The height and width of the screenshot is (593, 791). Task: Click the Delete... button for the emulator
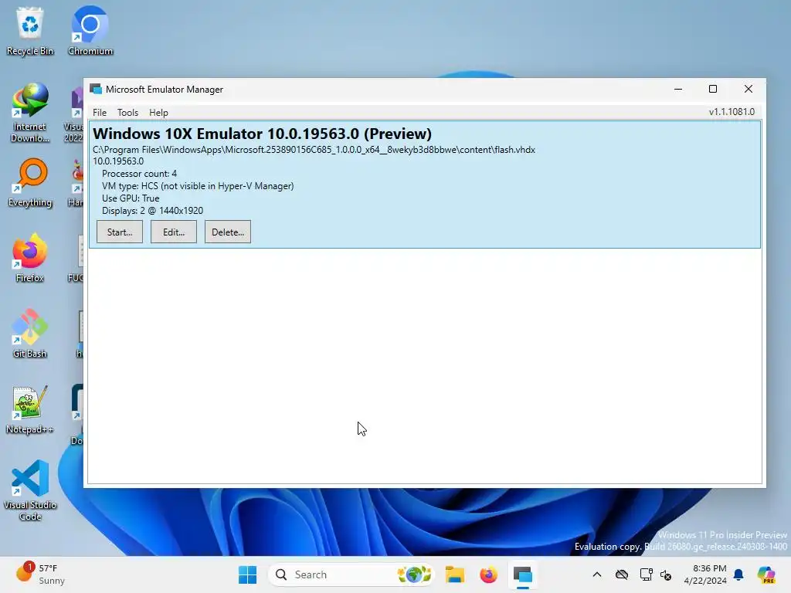pos(228,232)
